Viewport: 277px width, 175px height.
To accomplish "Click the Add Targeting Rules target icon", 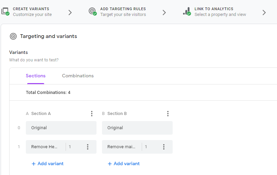I will [92, 12].
